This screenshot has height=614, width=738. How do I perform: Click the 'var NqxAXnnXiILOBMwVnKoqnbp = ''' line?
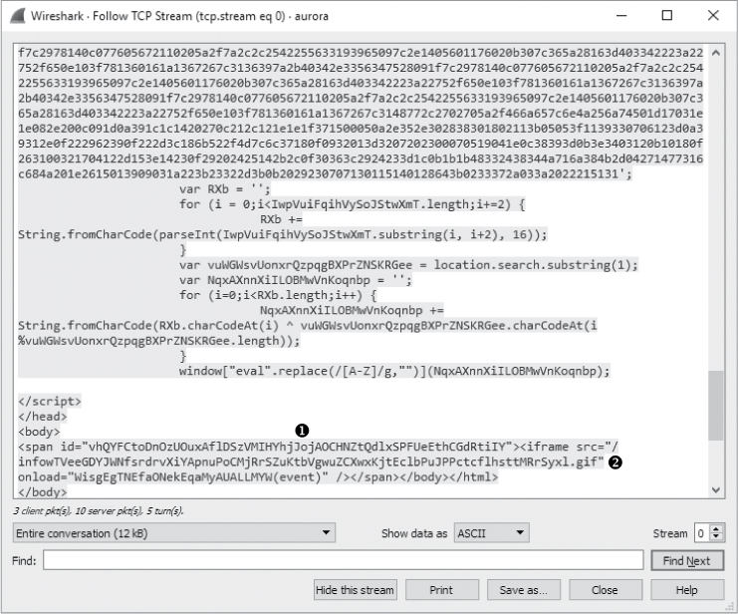tap(295, 280)
